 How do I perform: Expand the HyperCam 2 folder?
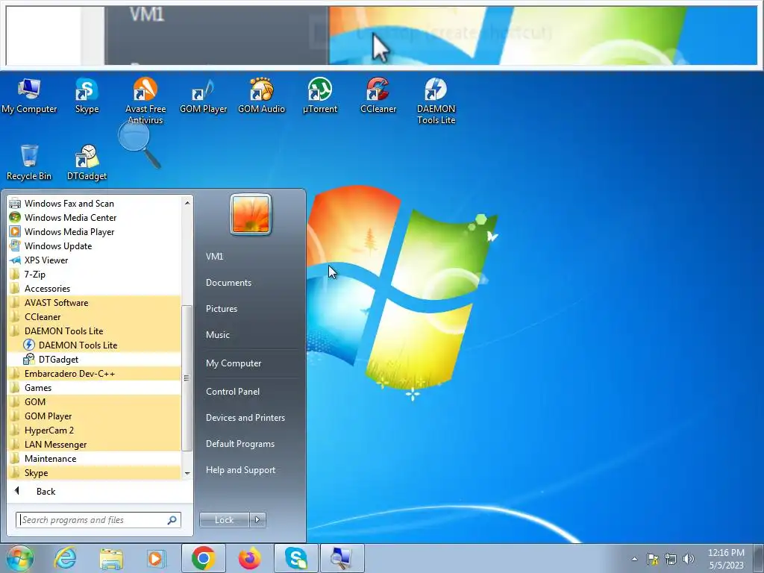click(x=95, y=430)
